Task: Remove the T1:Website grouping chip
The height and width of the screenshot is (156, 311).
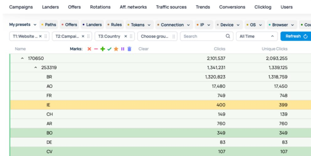Action: [40, 36]
